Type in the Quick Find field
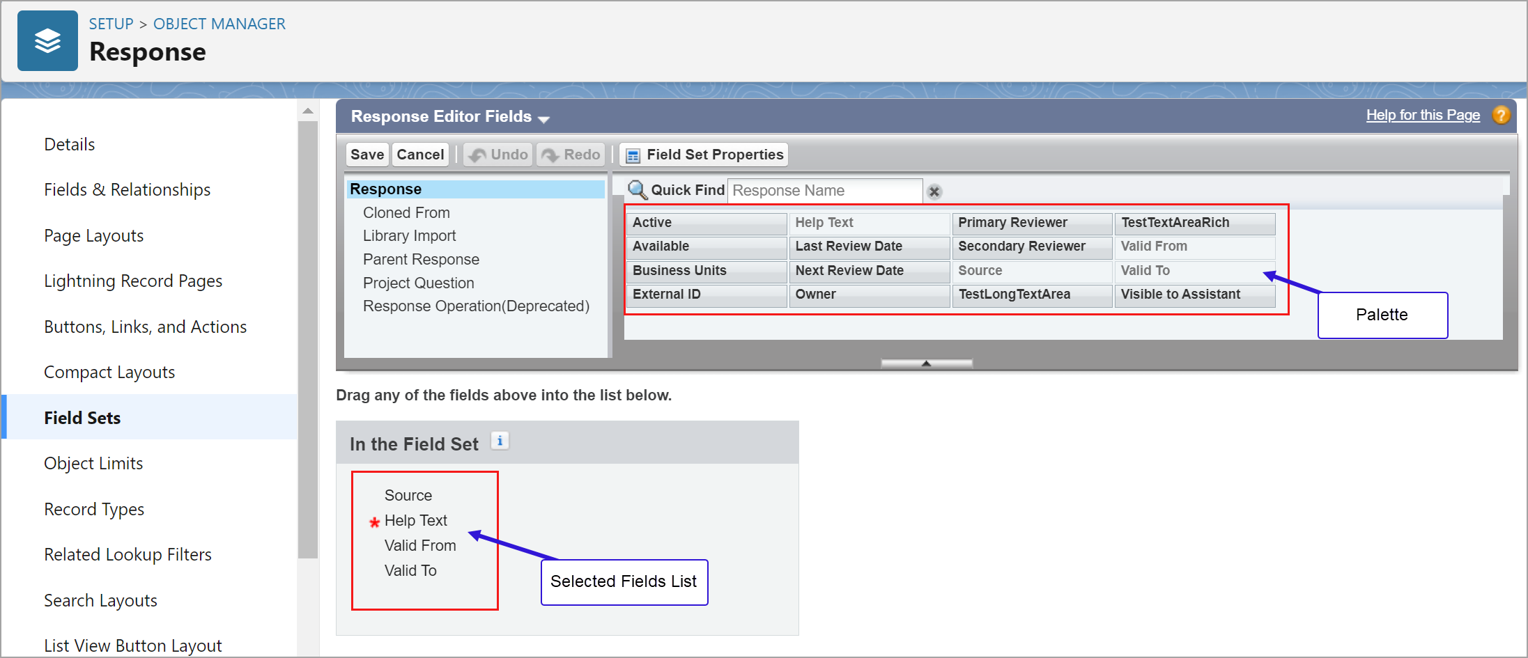The width and height of the screenshot is (1528, 658). pyautogui.click(x=824, y=191)
